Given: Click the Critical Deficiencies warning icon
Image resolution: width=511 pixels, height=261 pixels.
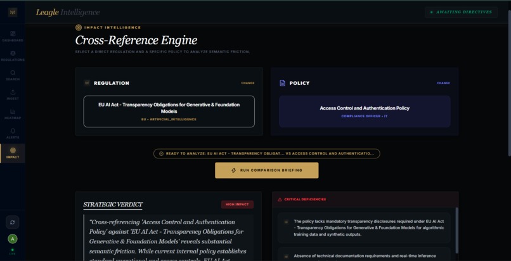Looking at the screenshot, I should (280, 200).
